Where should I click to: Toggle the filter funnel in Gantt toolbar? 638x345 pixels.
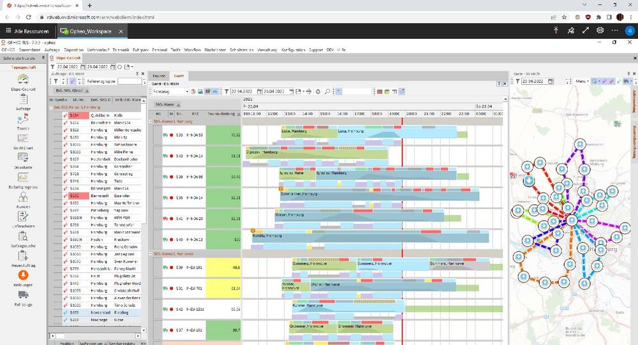[x=226, y=91]
